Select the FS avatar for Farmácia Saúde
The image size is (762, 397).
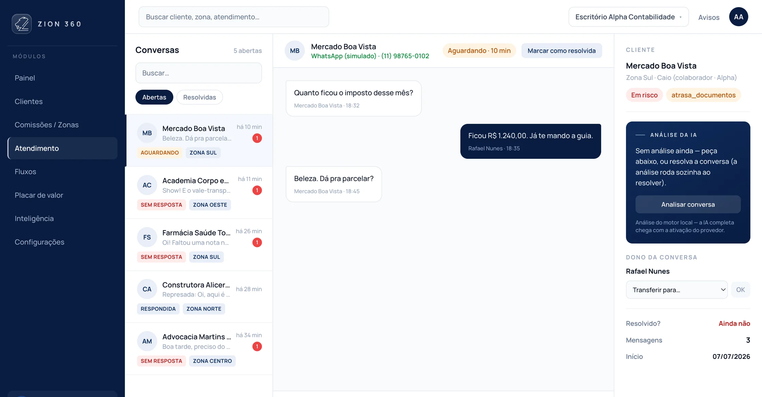tap(147, 237)
